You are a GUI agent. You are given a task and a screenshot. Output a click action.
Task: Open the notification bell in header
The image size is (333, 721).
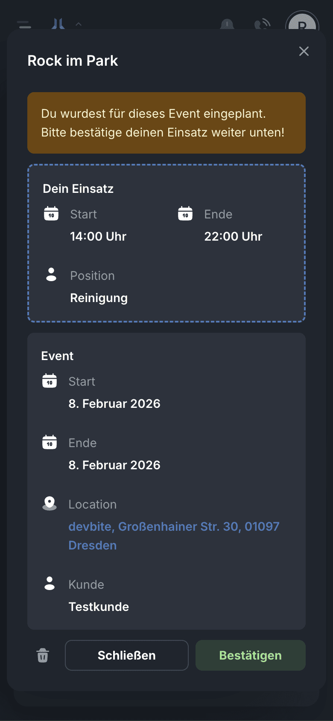pyautogui.click(x=227, y=24)
